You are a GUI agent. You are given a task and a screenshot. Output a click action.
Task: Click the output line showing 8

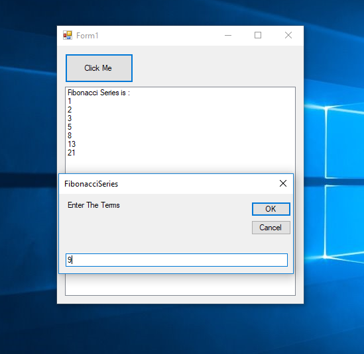(70, 136)
